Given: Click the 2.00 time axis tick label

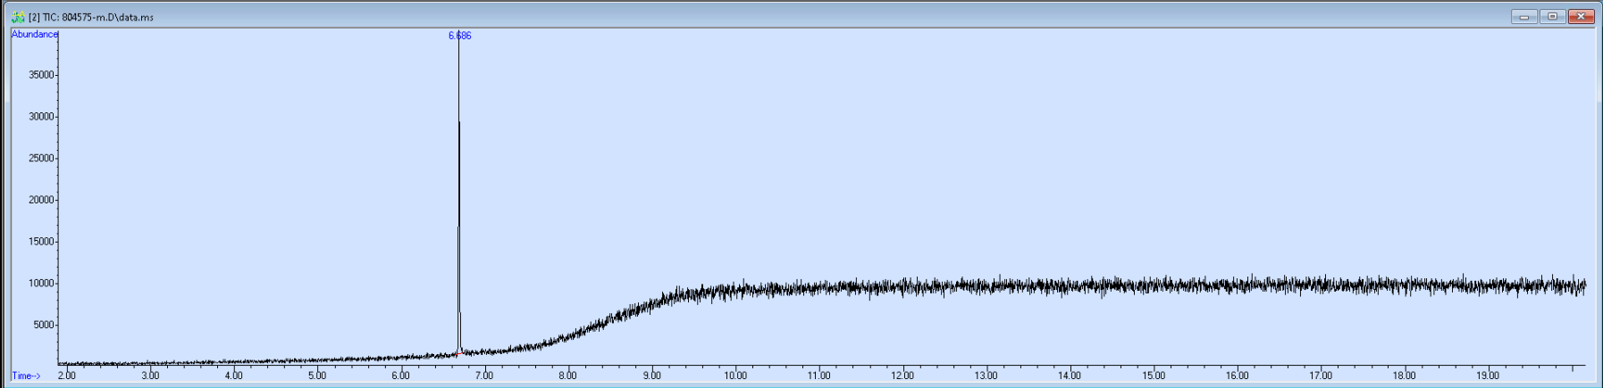Looking at the screenshot, I should tap(67, 376).
